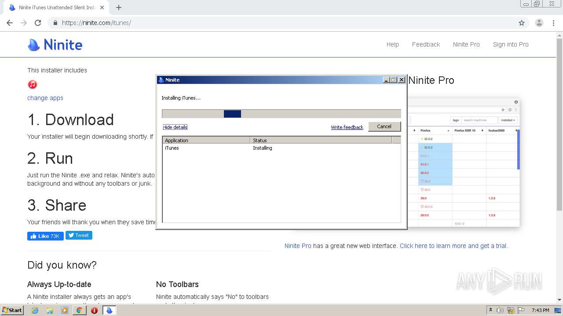
Task: Click the Ninite logo in page header
Action: (55, 45)
